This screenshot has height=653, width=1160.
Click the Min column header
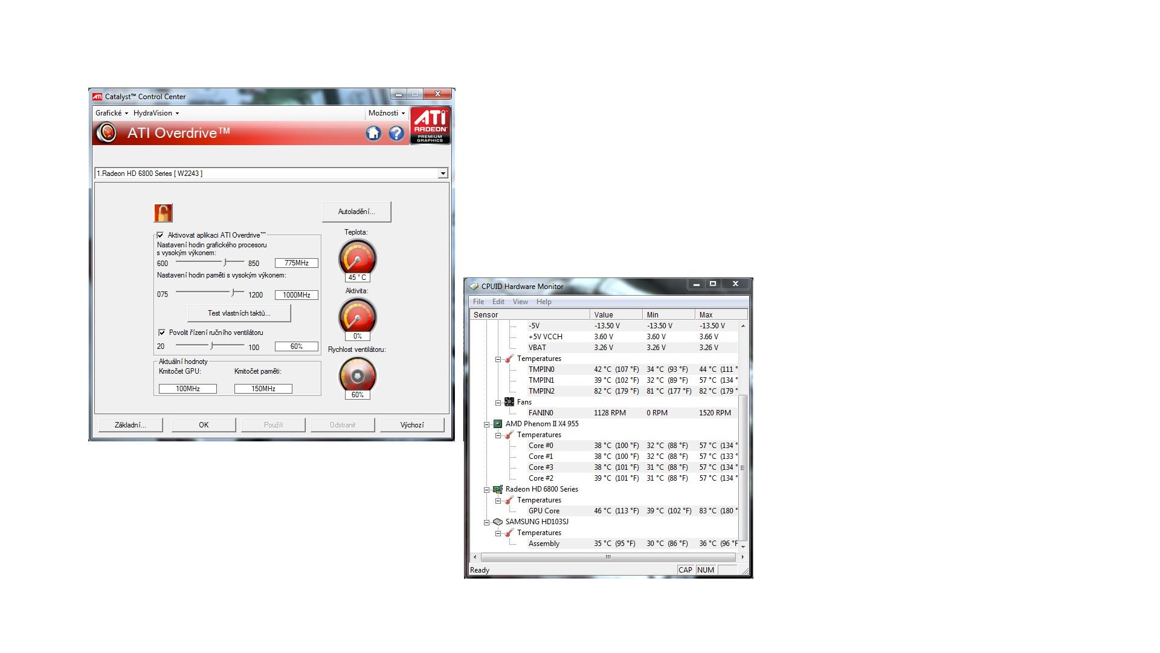pyautogui.click(x=669, y=315)
